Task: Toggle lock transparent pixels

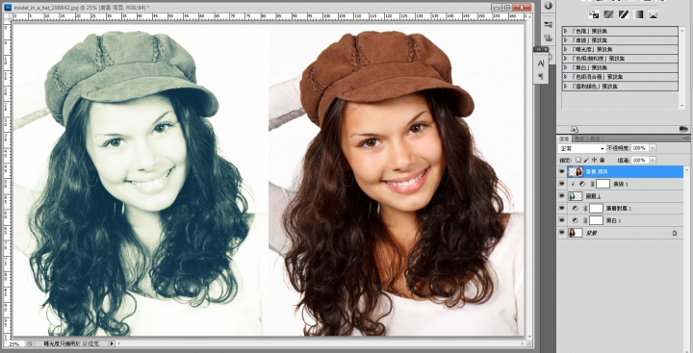Action: click(578, 160)
